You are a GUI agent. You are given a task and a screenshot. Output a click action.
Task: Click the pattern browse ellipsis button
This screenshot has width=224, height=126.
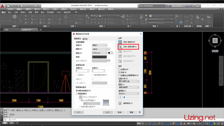tap(109, 49)
